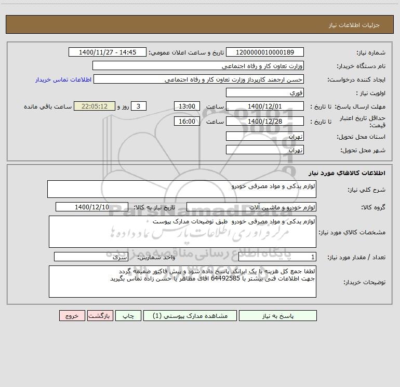Click general description field لوازم یدکی

(182, 189)
